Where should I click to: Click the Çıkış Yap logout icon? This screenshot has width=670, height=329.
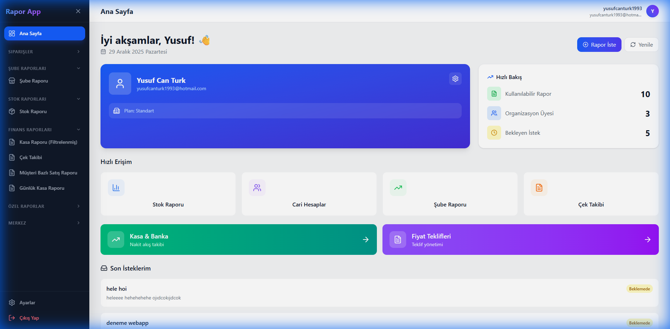(12, 318)
